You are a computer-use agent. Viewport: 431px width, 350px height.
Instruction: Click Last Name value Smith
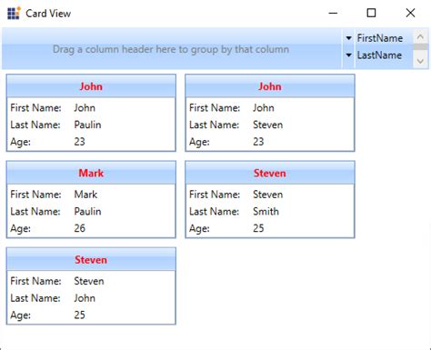(x=266, y=211)
